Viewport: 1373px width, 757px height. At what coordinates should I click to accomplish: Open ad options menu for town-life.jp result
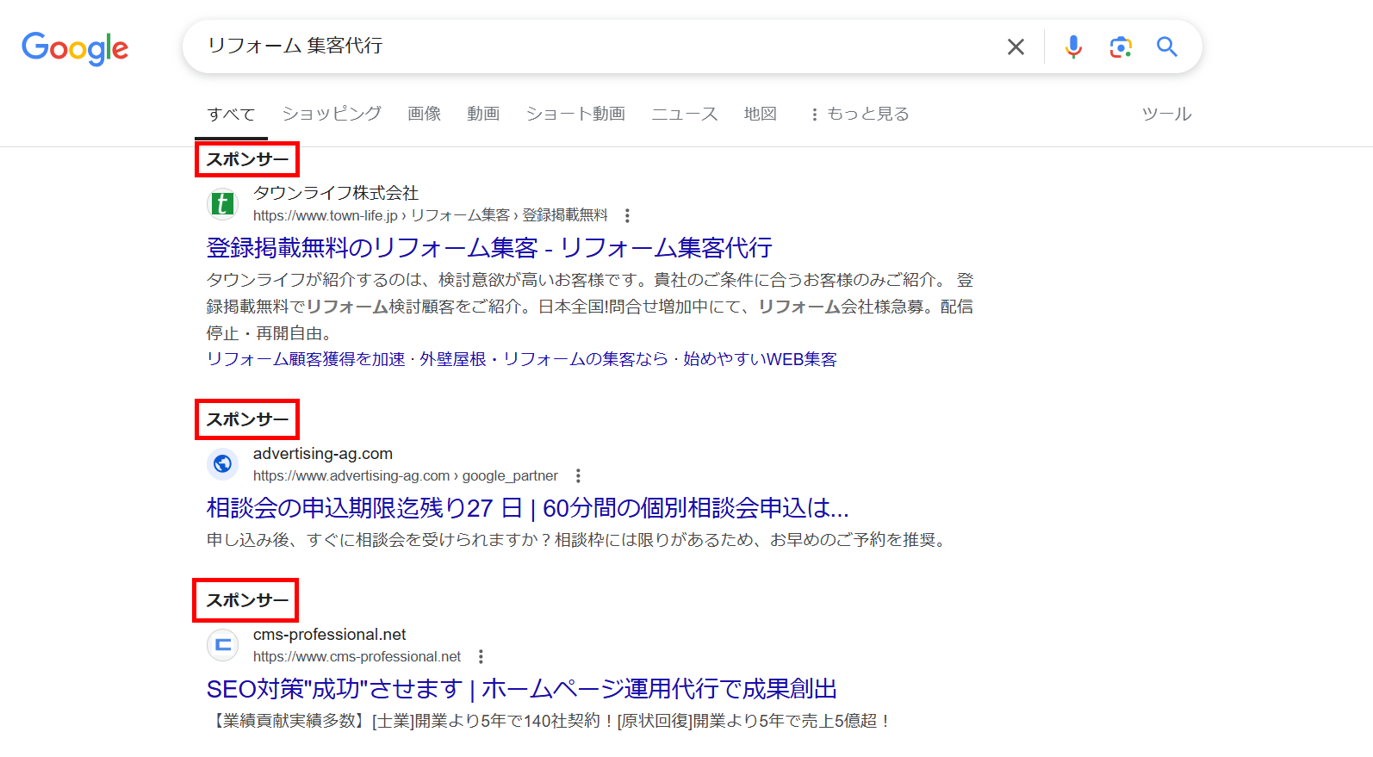(627, 215)
